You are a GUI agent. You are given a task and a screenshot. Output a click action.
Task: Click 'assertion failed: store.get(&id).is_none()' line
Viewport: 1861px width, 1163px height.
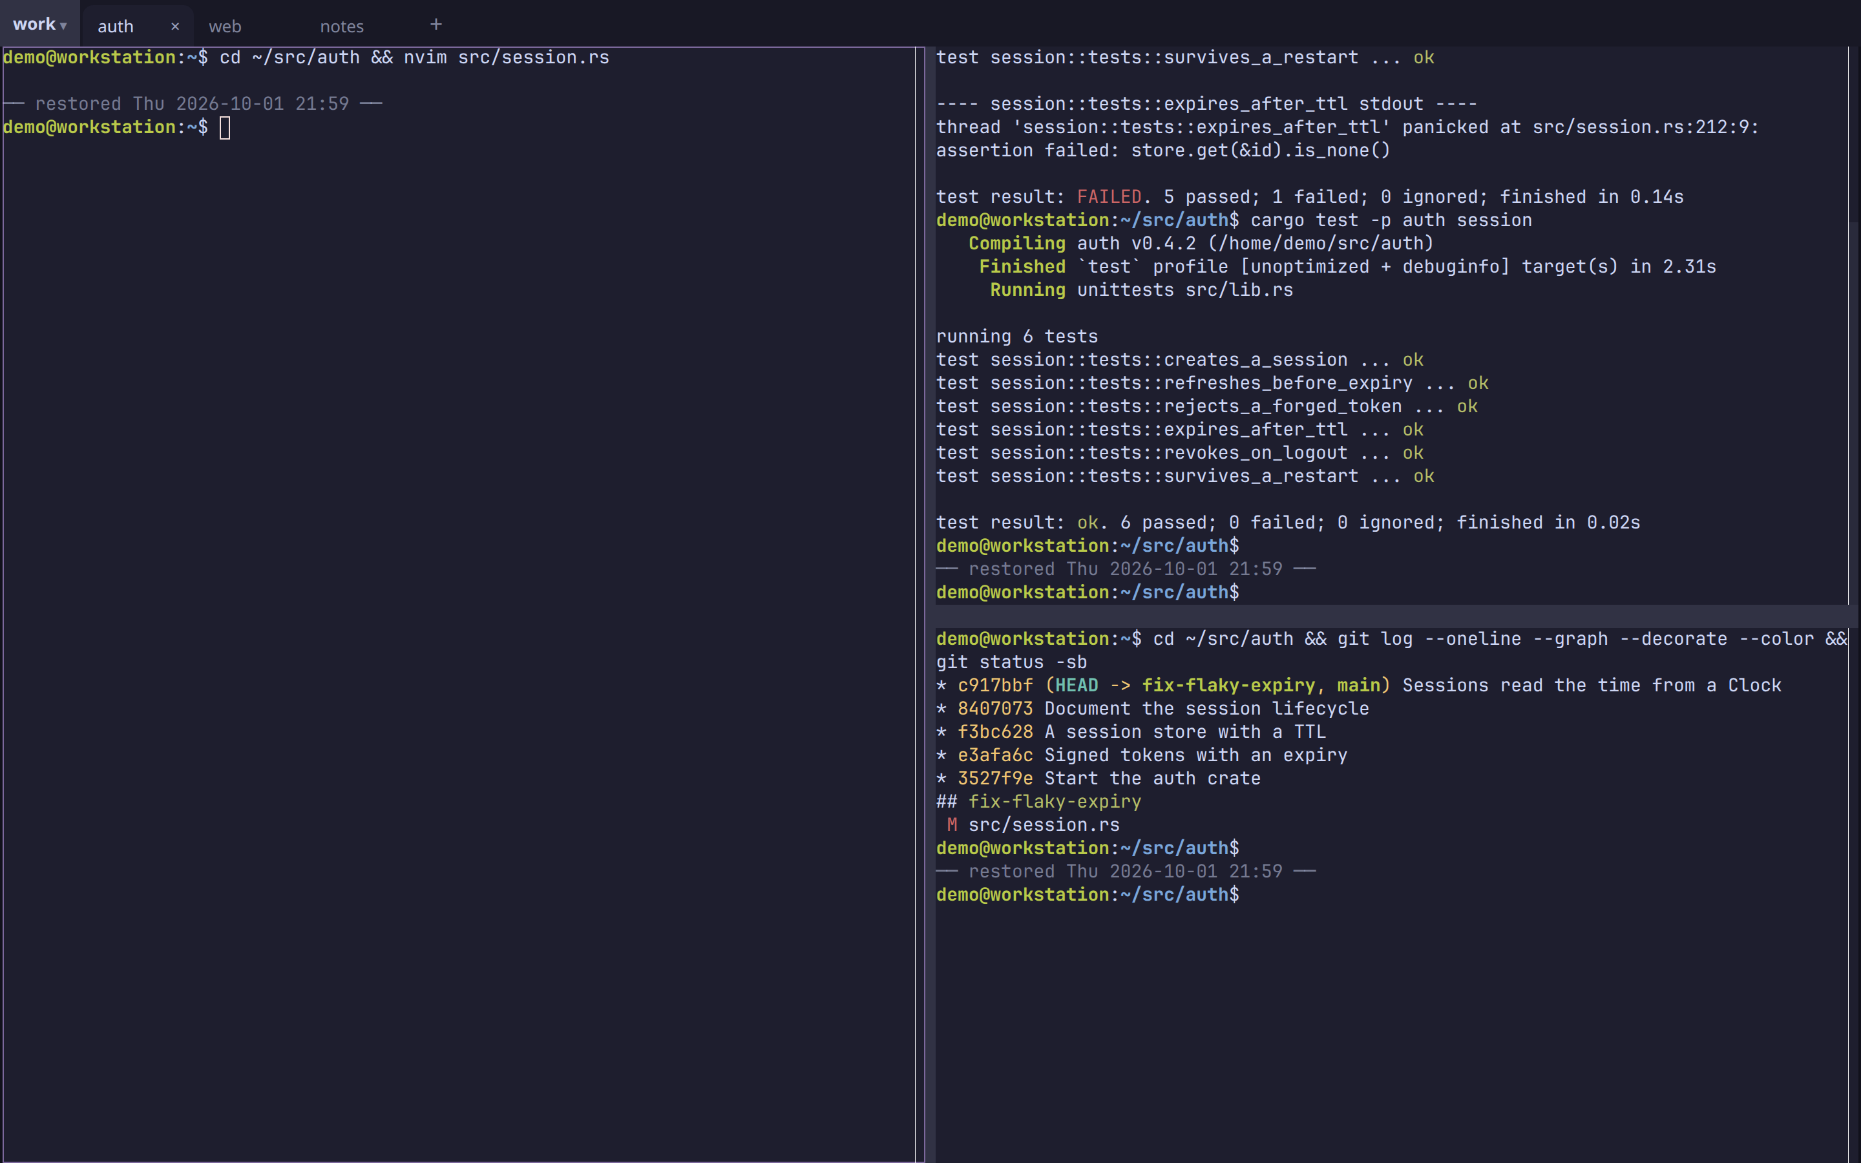coord(1162,150)
